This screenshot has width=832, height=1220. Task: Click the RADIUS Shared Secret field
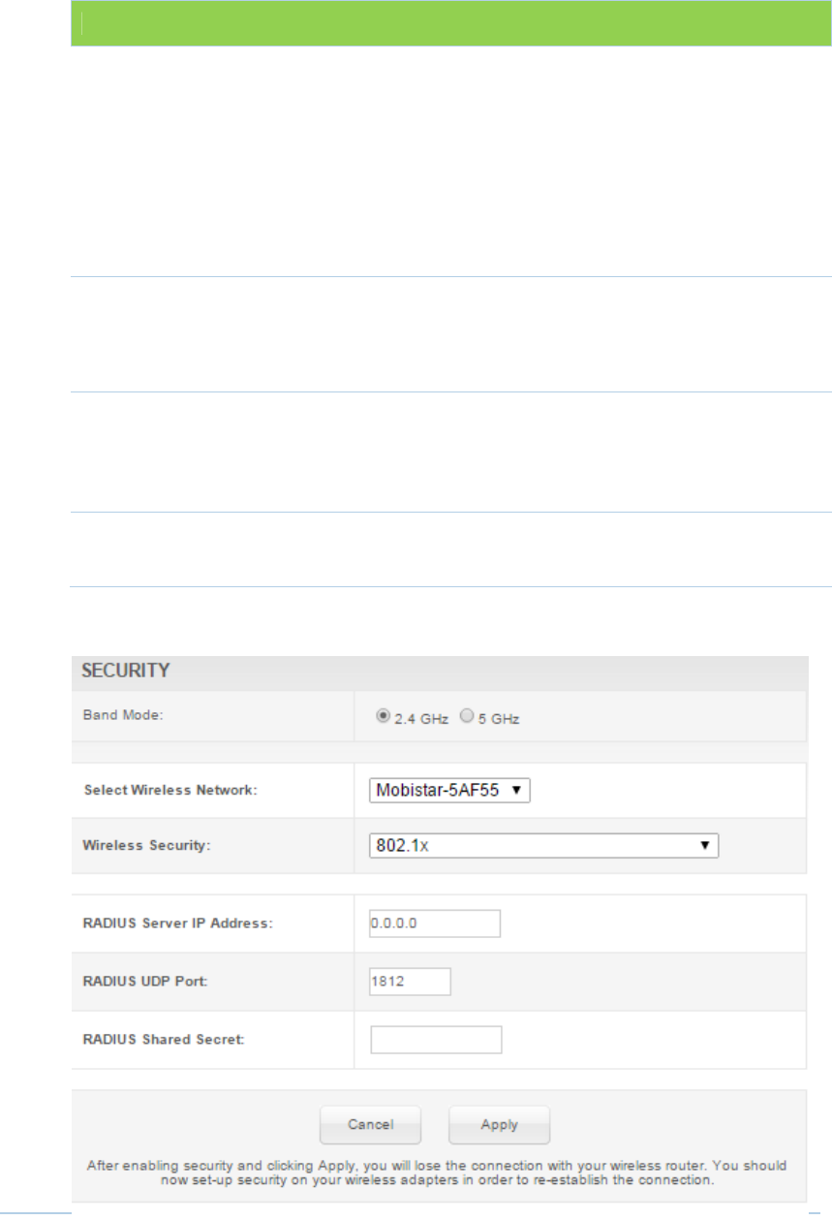[436, 1040]
